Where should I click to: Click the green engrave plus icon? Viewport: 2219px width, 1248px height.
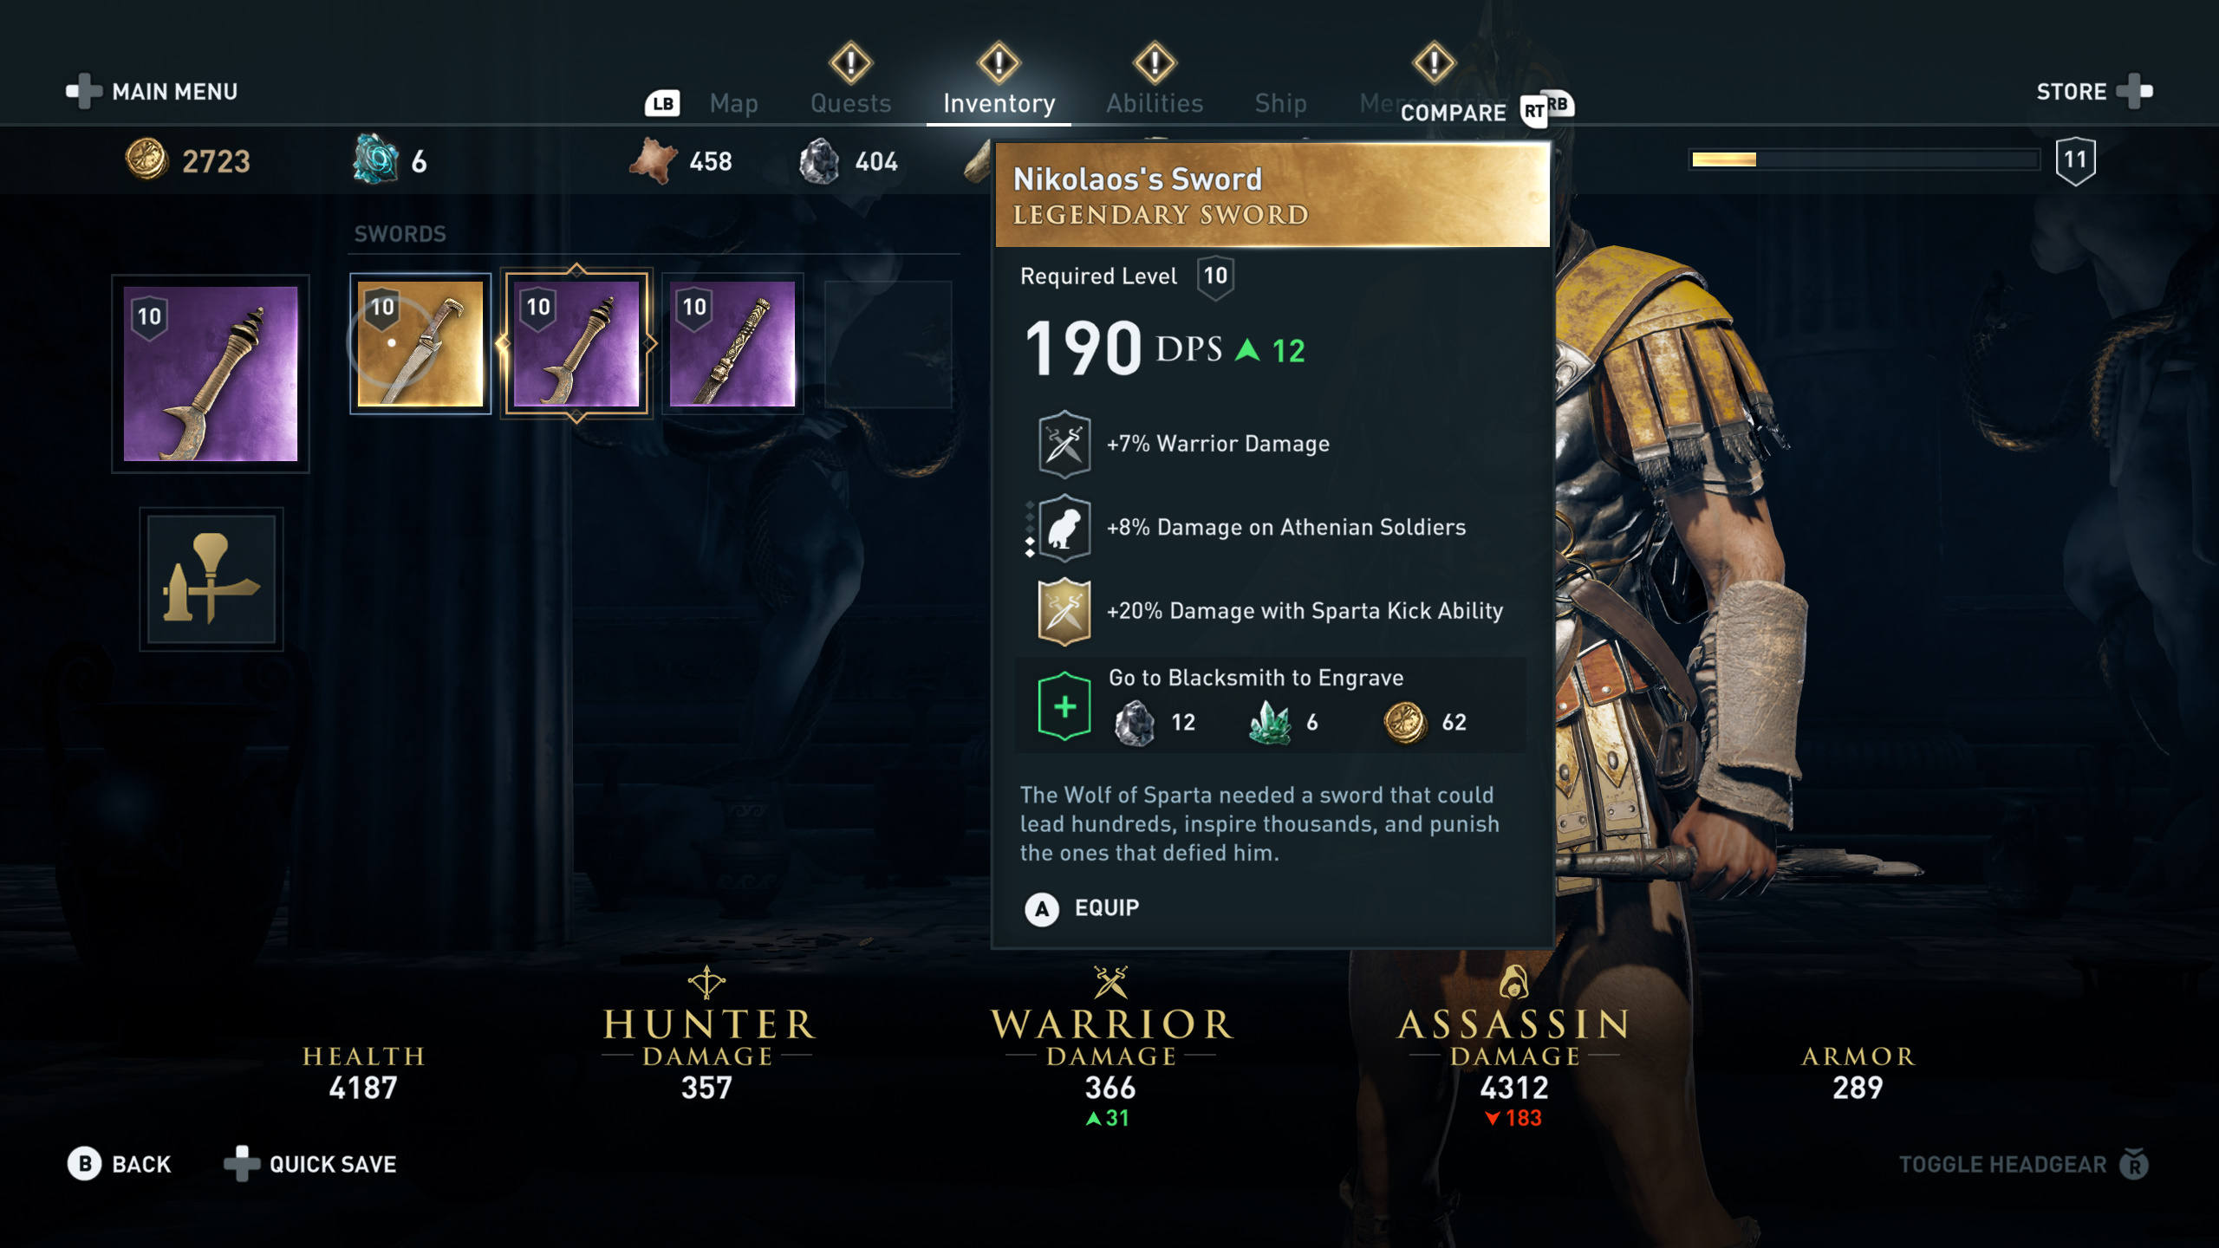pyautogui.click(x=1064, y=706)
